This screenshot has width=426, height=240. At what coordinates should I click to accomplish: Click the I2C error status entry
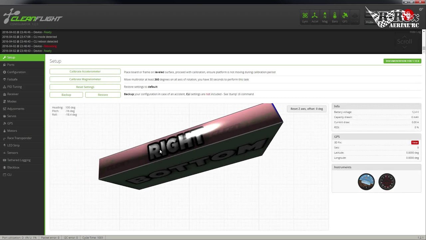coord(71,238)
